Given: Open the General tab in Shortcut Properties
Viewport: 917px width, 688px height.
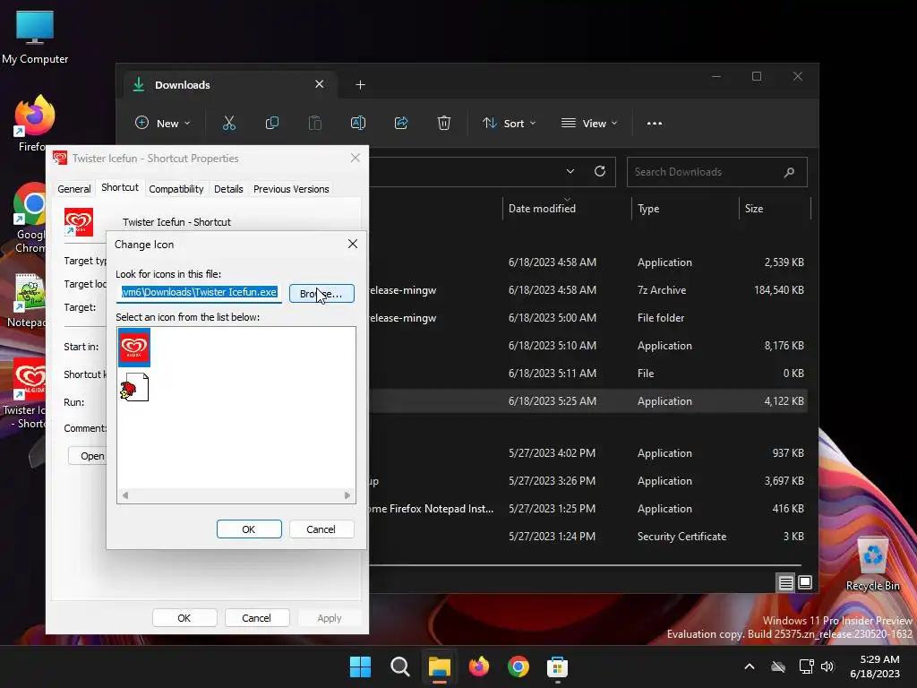Looking at the screenshot, I should (x=74, y=189).
